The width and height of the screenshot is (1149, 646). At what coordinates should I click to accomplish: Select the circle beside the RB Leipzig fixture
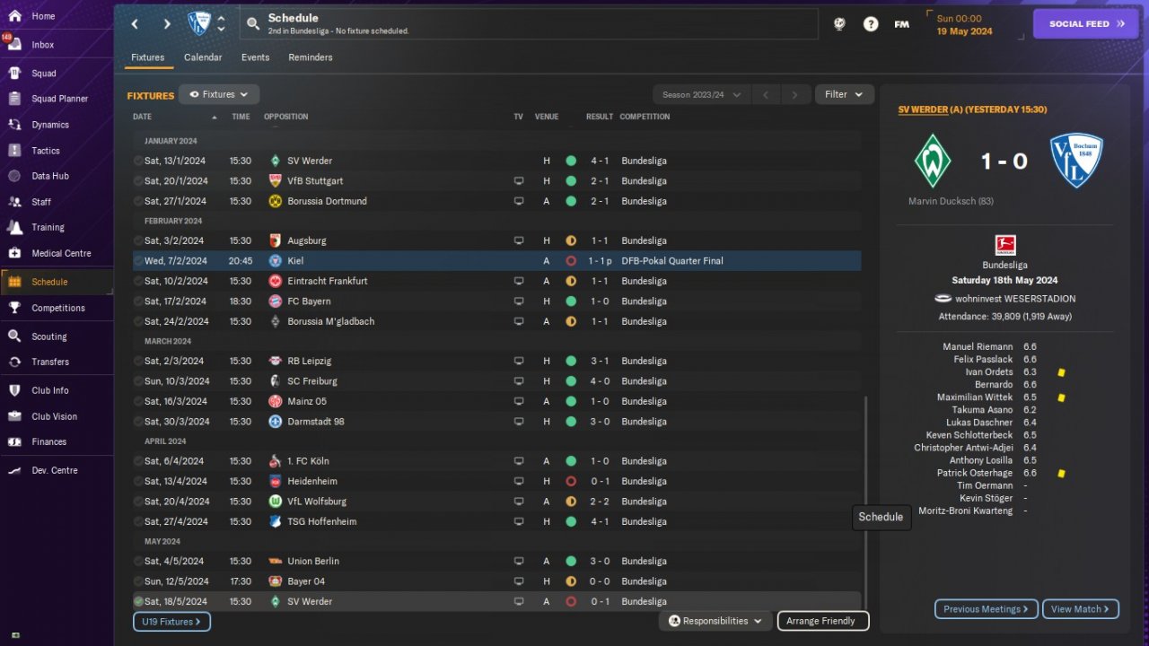pos(138,361)
